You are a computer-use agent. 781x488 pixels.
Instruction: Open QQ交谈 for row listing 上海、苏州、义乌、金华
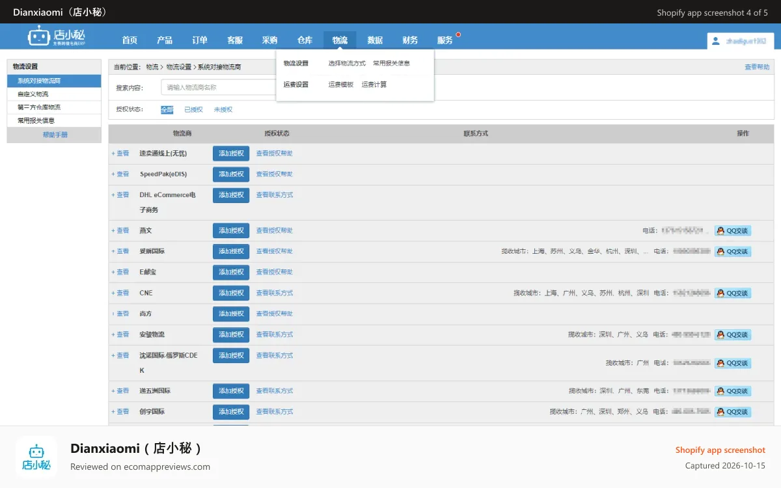click(x=733, y=252)
